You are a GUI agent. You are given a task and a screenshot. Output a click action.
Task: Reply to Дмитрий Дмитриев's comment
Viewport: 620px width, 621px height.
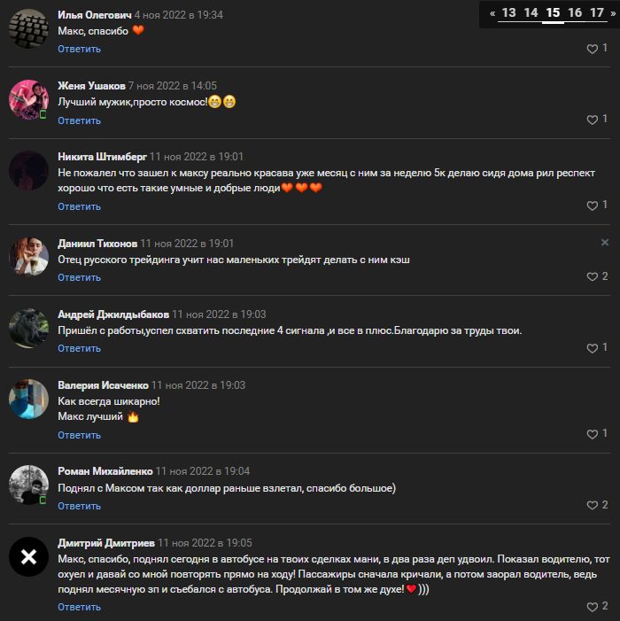pyautogui.click(x=79, y=607)
